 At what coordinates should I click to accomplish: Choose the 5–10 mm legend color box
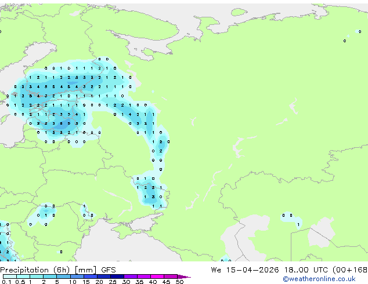[x=63, y=276]
